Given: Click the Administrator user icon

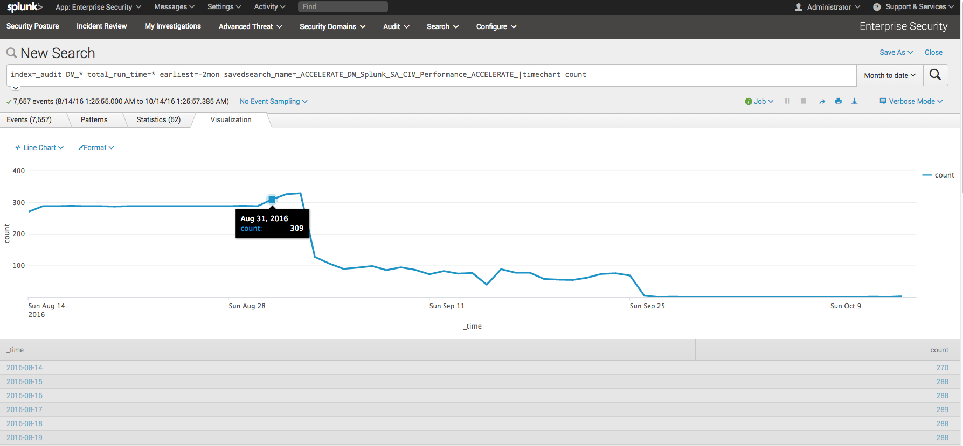Looking at the screenshot, I should click(799, 7).
